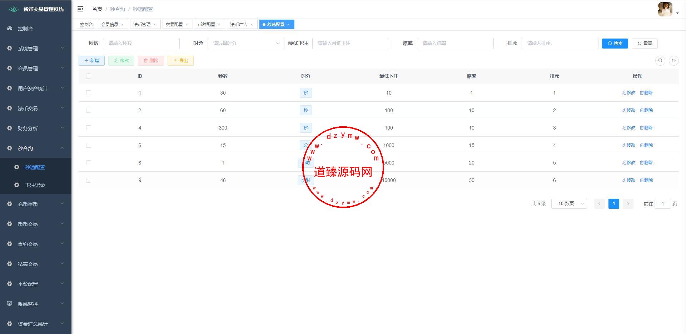686x334 pixels.
Task: Check the row with ID 2
Action: [x=89, y=110]
